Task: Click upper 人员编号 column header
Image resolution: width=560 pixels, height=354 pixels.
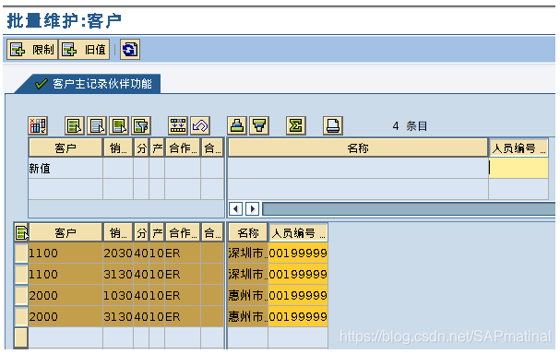Action: 518,148
